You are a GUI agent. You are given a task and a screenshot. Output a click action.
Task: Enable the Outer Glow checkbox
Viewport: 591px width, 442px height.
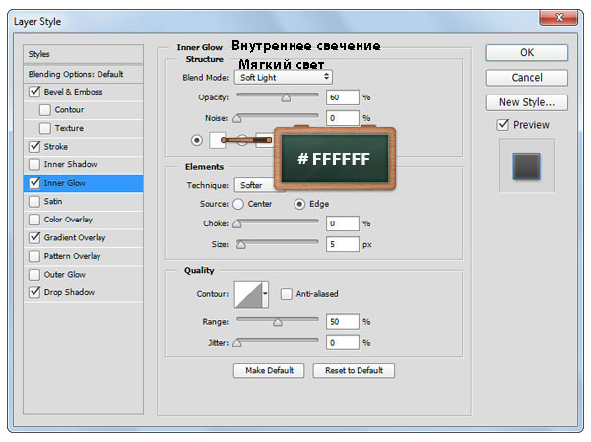(34, 274)
